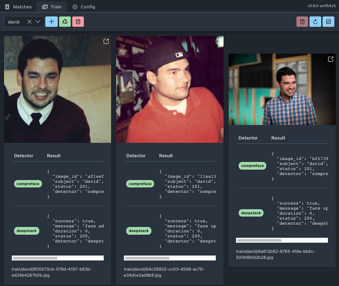Open the first training image via its external link icon
The width and height of the screenshot is (339, 286).
[x=106, y=41]
